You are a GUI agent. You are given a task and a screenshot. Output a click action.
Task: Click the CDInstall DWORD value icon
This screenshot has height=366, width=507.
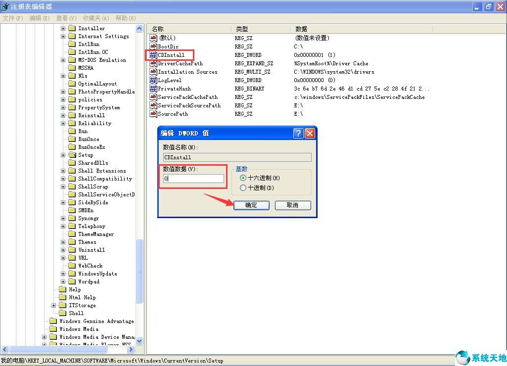[153, 55]
